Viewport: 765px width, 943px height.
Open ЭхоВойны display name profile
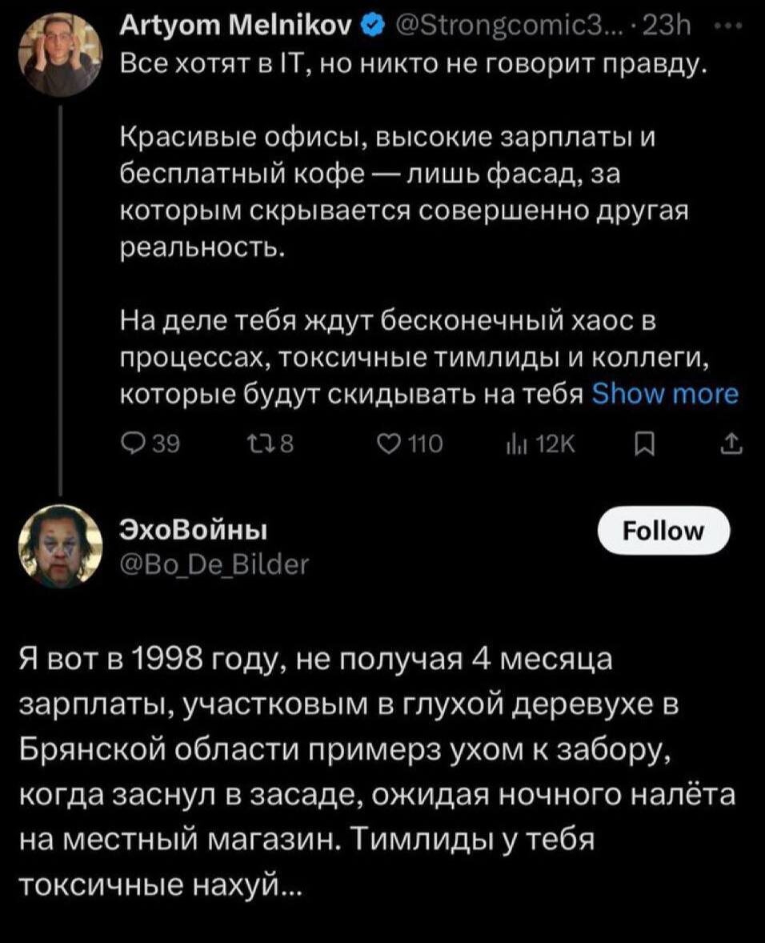194,531
